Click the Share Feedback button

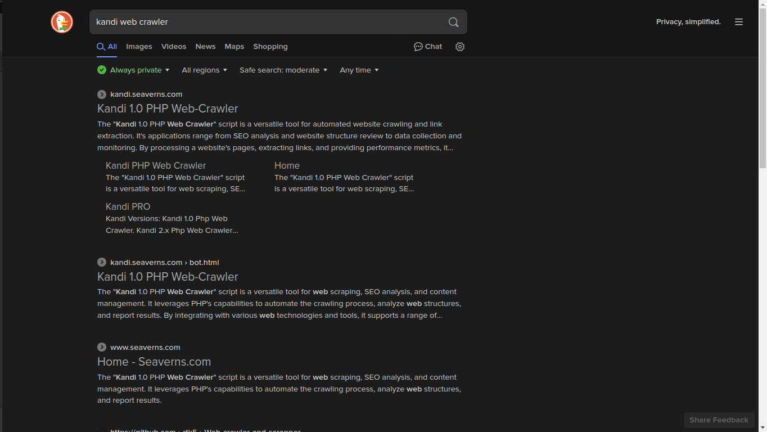[719, 420]
